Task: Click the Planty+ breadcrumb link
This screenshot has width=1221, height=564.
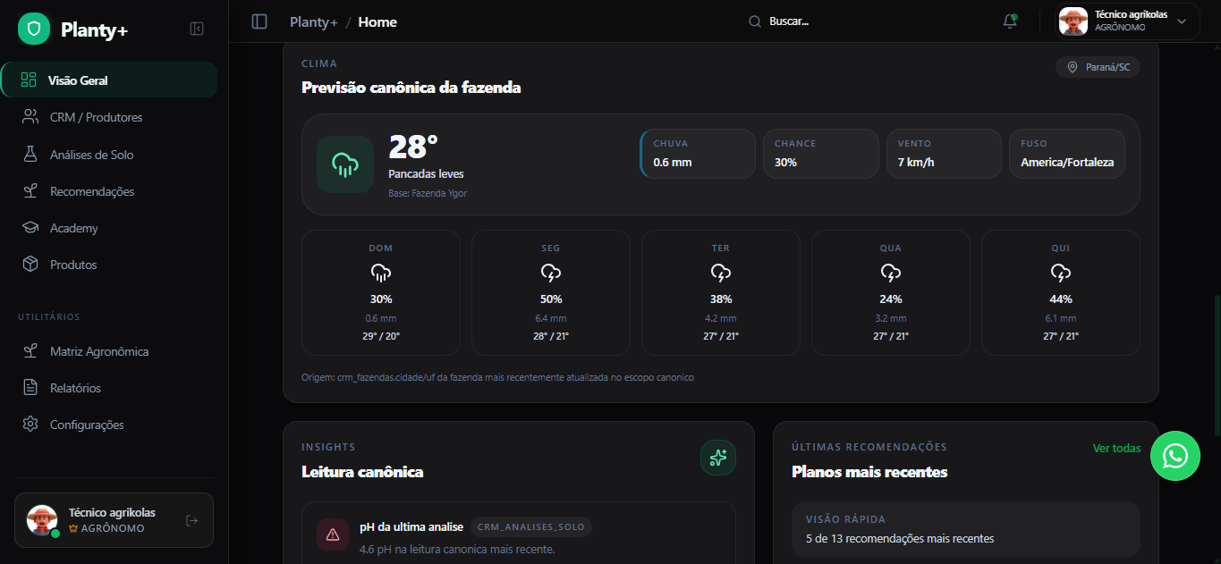Action: [313, 21]
